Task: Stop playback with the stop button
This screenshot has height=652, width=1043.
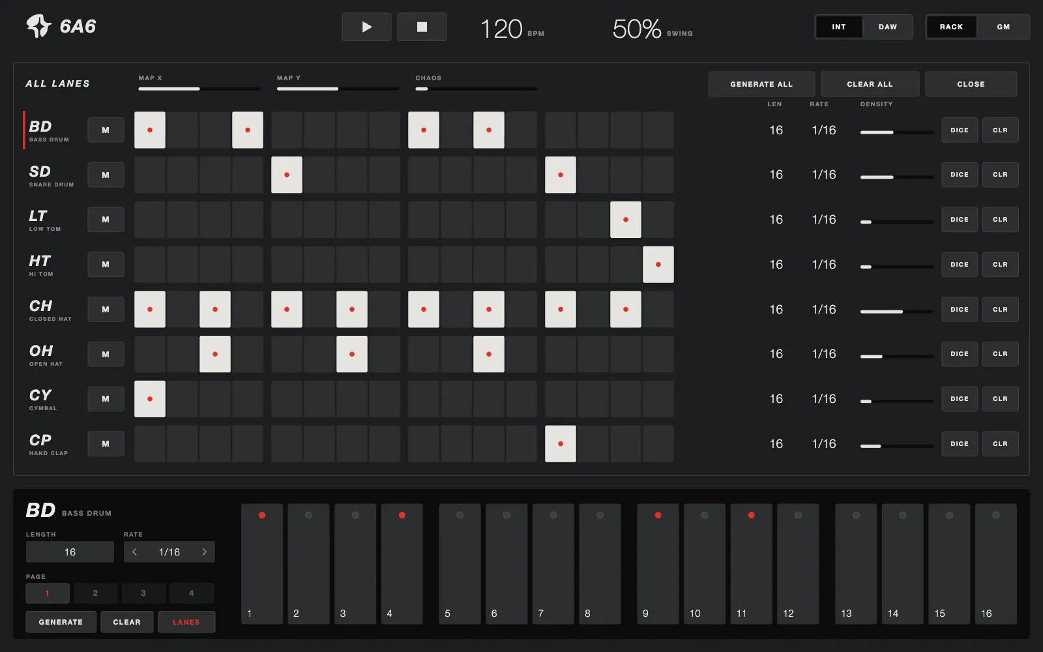Action: click(x=422, y=27)
